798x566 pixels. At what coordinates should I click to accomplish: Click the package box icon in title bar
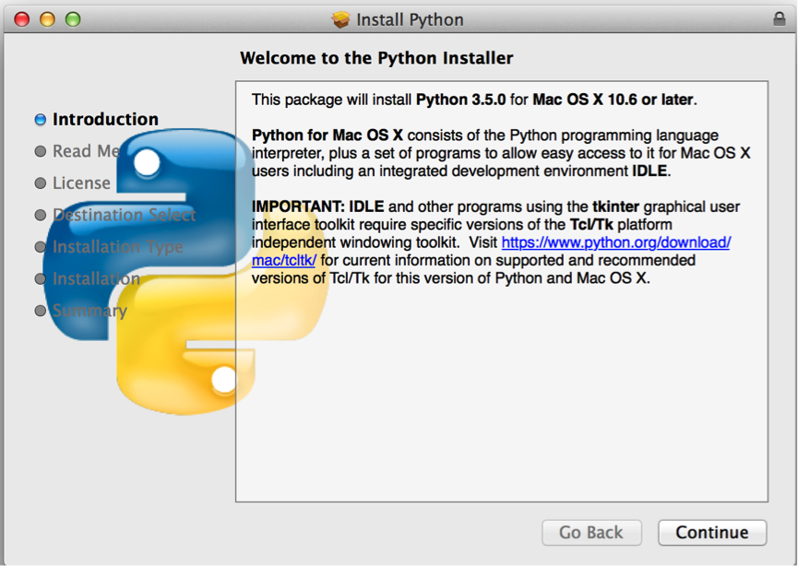pyautogui.click(x=340, y=20)
